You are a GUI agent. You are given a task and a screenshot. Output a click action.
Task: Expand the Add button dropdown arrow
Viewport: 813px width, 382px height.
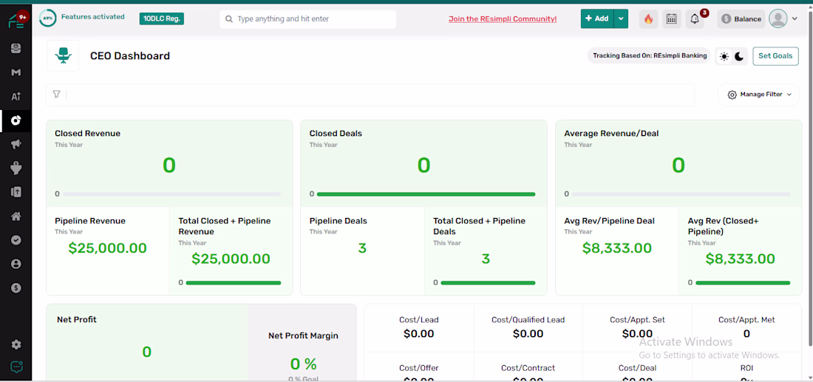(x=621, y=18)
